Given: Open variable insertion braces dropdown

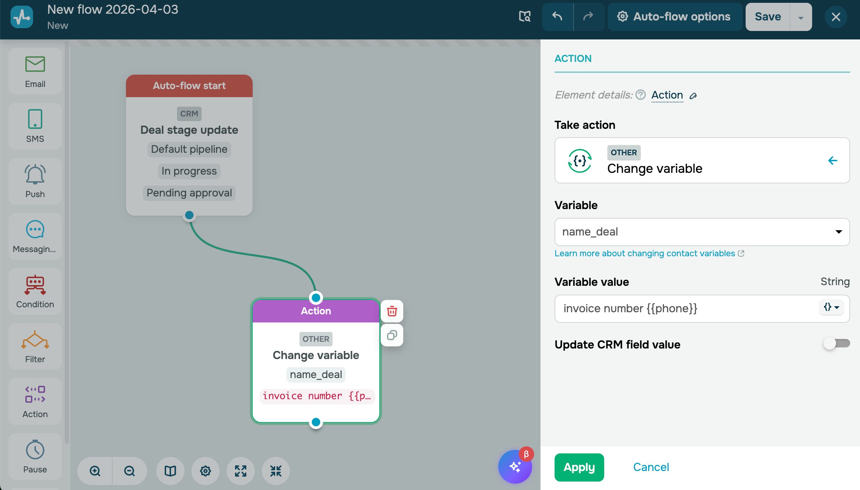Looking at the screenshot, I should click(831, 307).
